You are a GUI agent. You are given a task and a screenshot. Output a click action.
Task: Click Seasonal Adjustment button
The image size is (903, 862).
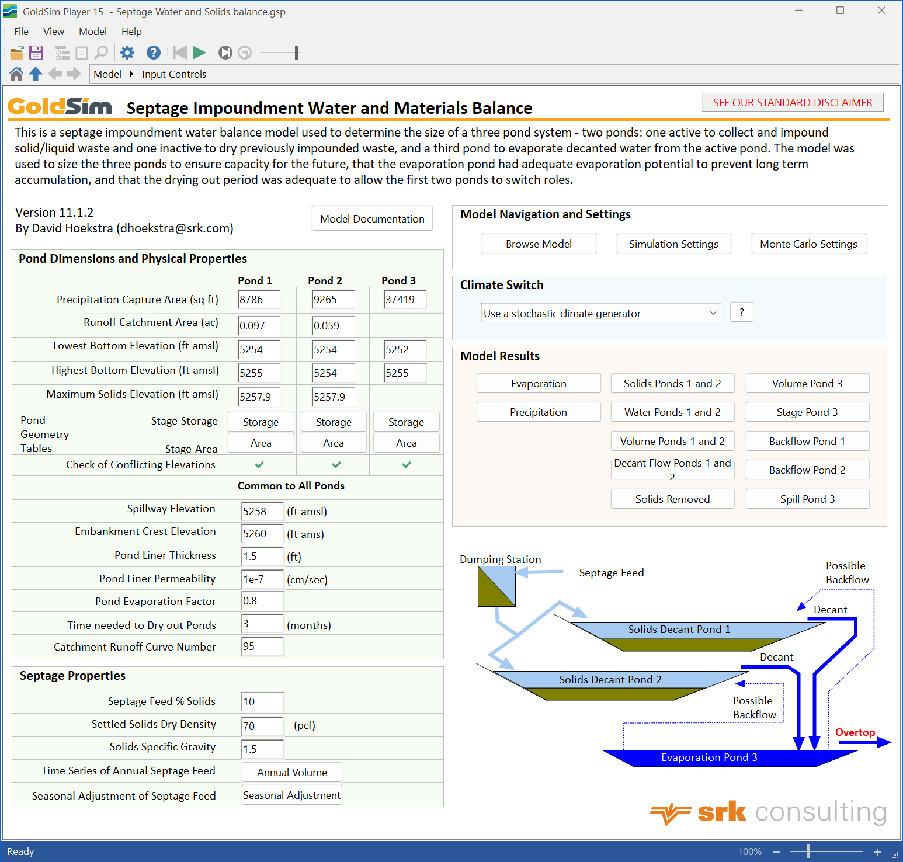click(292, 795)
